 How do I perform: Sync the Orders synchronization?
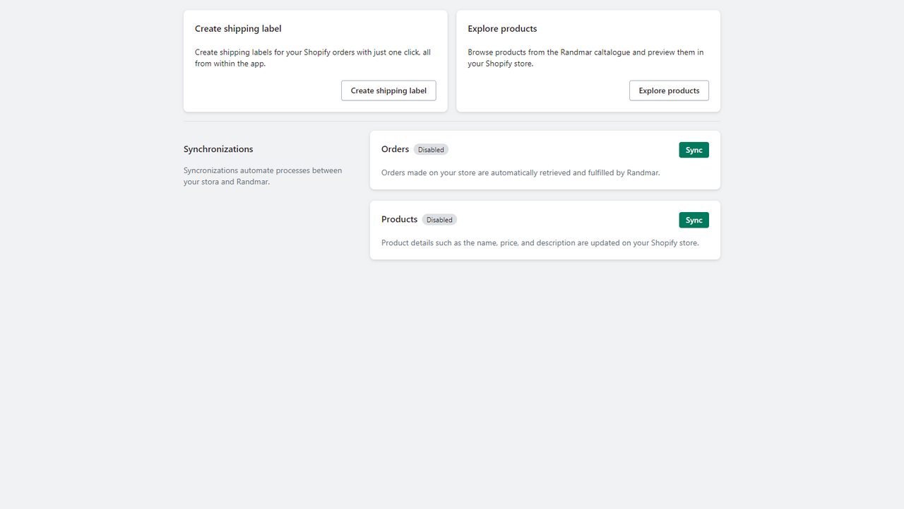click(x=694, y=150)
